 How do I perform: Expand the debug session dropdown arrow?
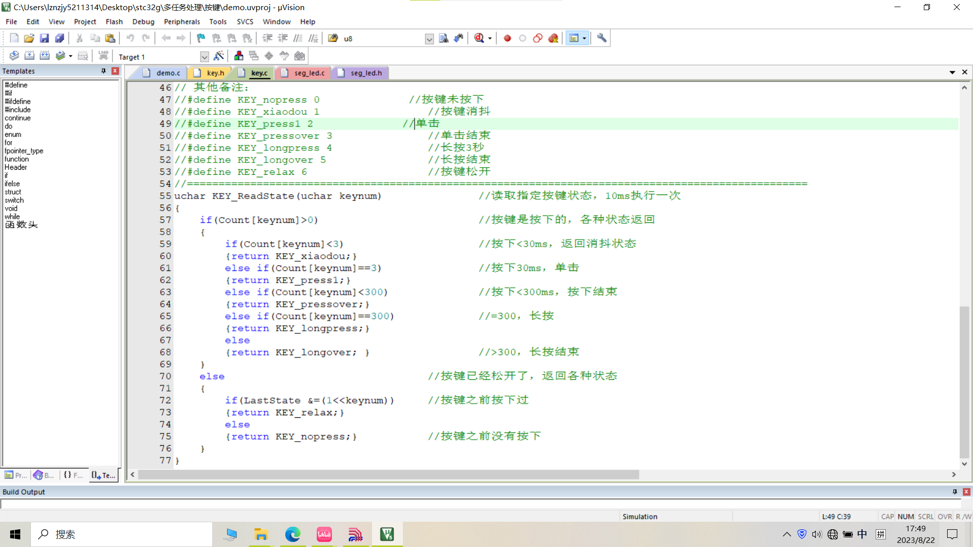coord(490,38)
